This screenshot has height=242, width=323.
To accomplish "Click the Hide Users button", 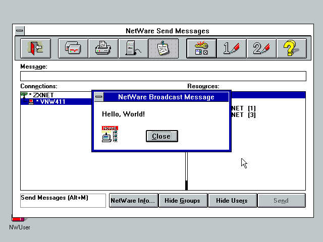I will point(232,201).
